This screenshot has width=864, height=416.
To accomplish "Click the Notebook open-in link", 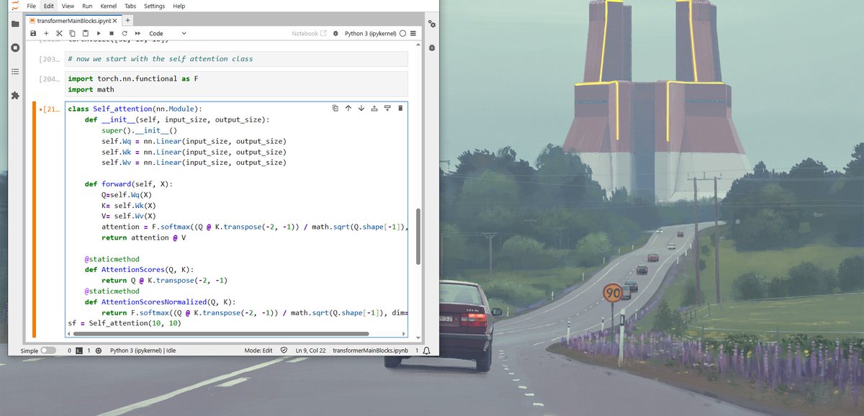I will click(309, 34).
